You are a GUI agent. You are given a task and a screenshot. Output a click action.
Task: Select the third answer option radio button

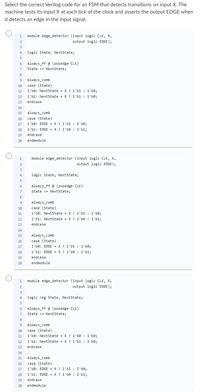8,278
